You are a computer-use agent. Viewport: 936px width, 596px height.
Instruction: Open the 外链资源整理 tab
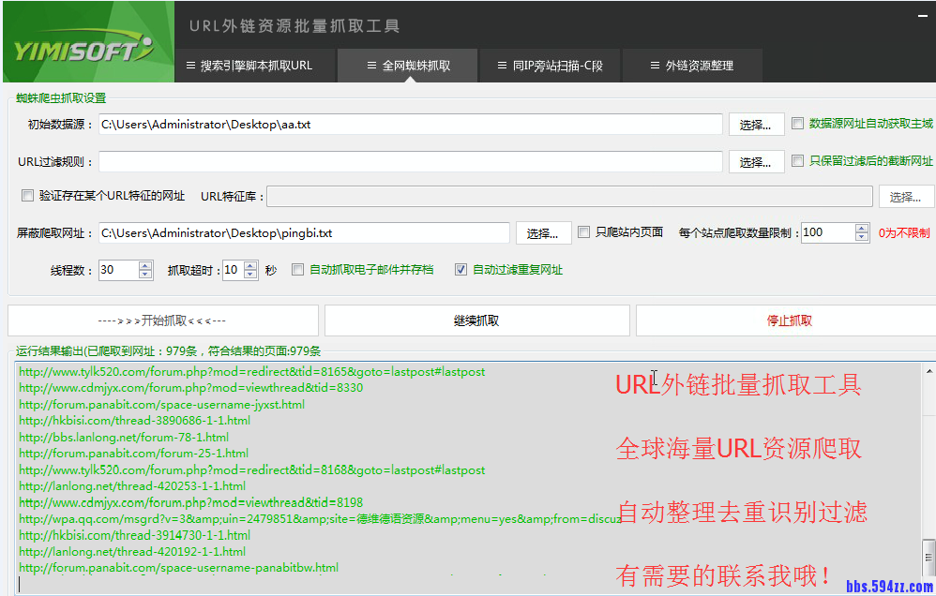tap(693, 66)
